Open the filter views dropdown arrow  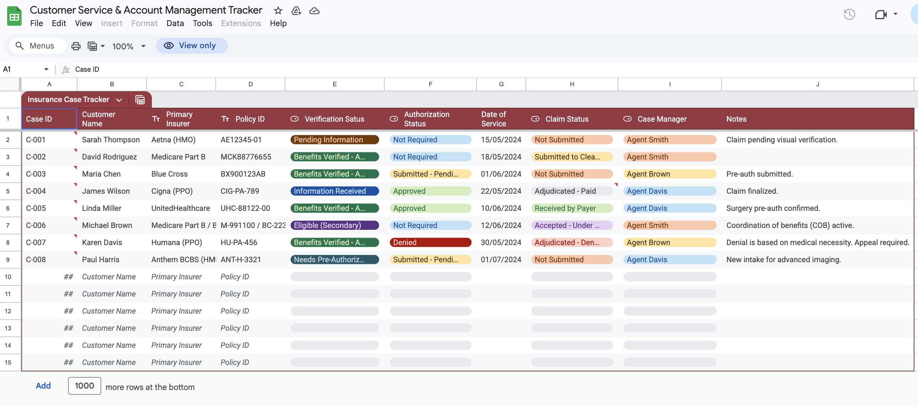point(103,46)
